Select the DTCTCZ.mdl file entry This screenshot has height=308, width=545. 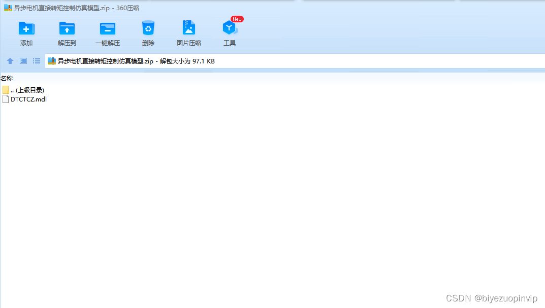click(28, 99)
